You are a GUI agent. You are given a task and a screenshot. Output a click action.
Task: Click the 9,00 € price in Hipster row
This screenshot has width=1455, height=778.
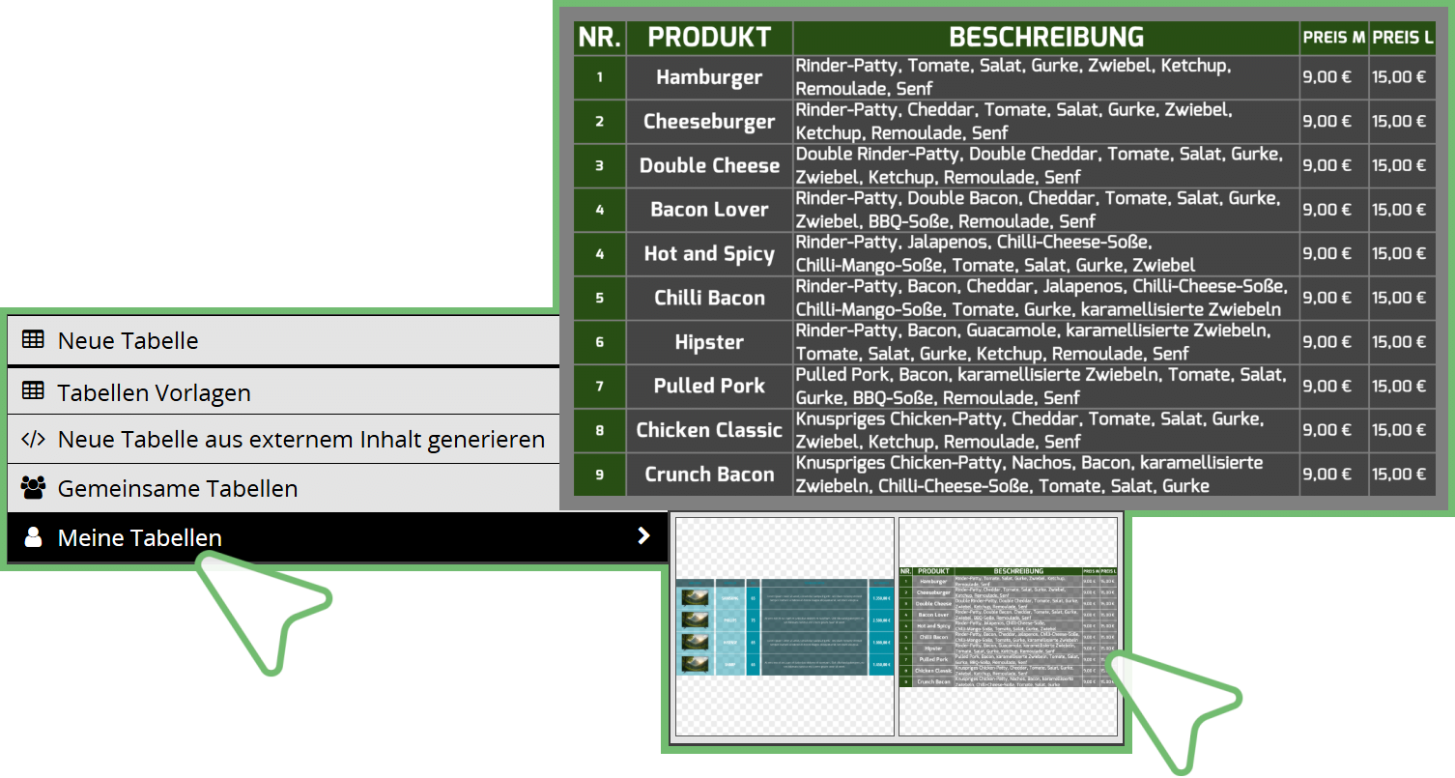[x=1334, y=342]
